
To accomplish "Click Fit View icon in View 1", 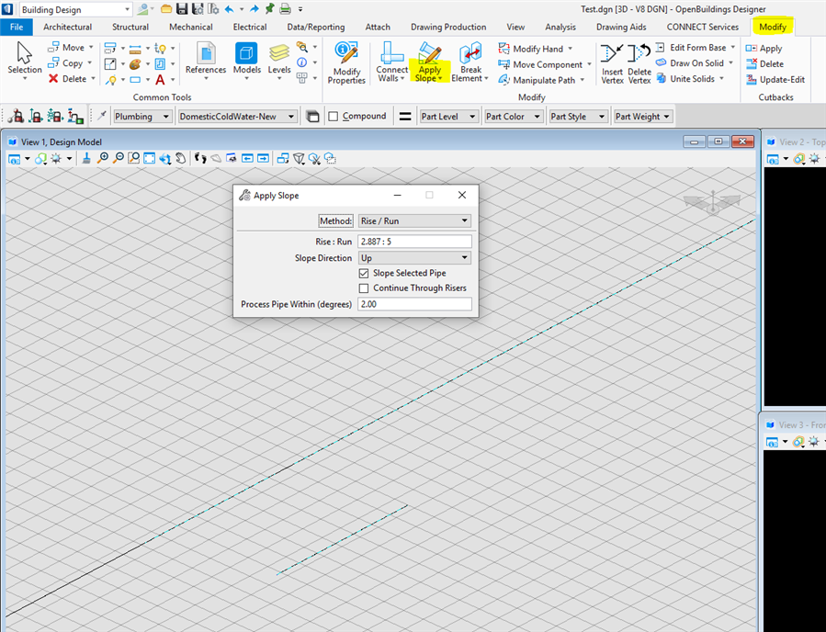I will (149, 158).
